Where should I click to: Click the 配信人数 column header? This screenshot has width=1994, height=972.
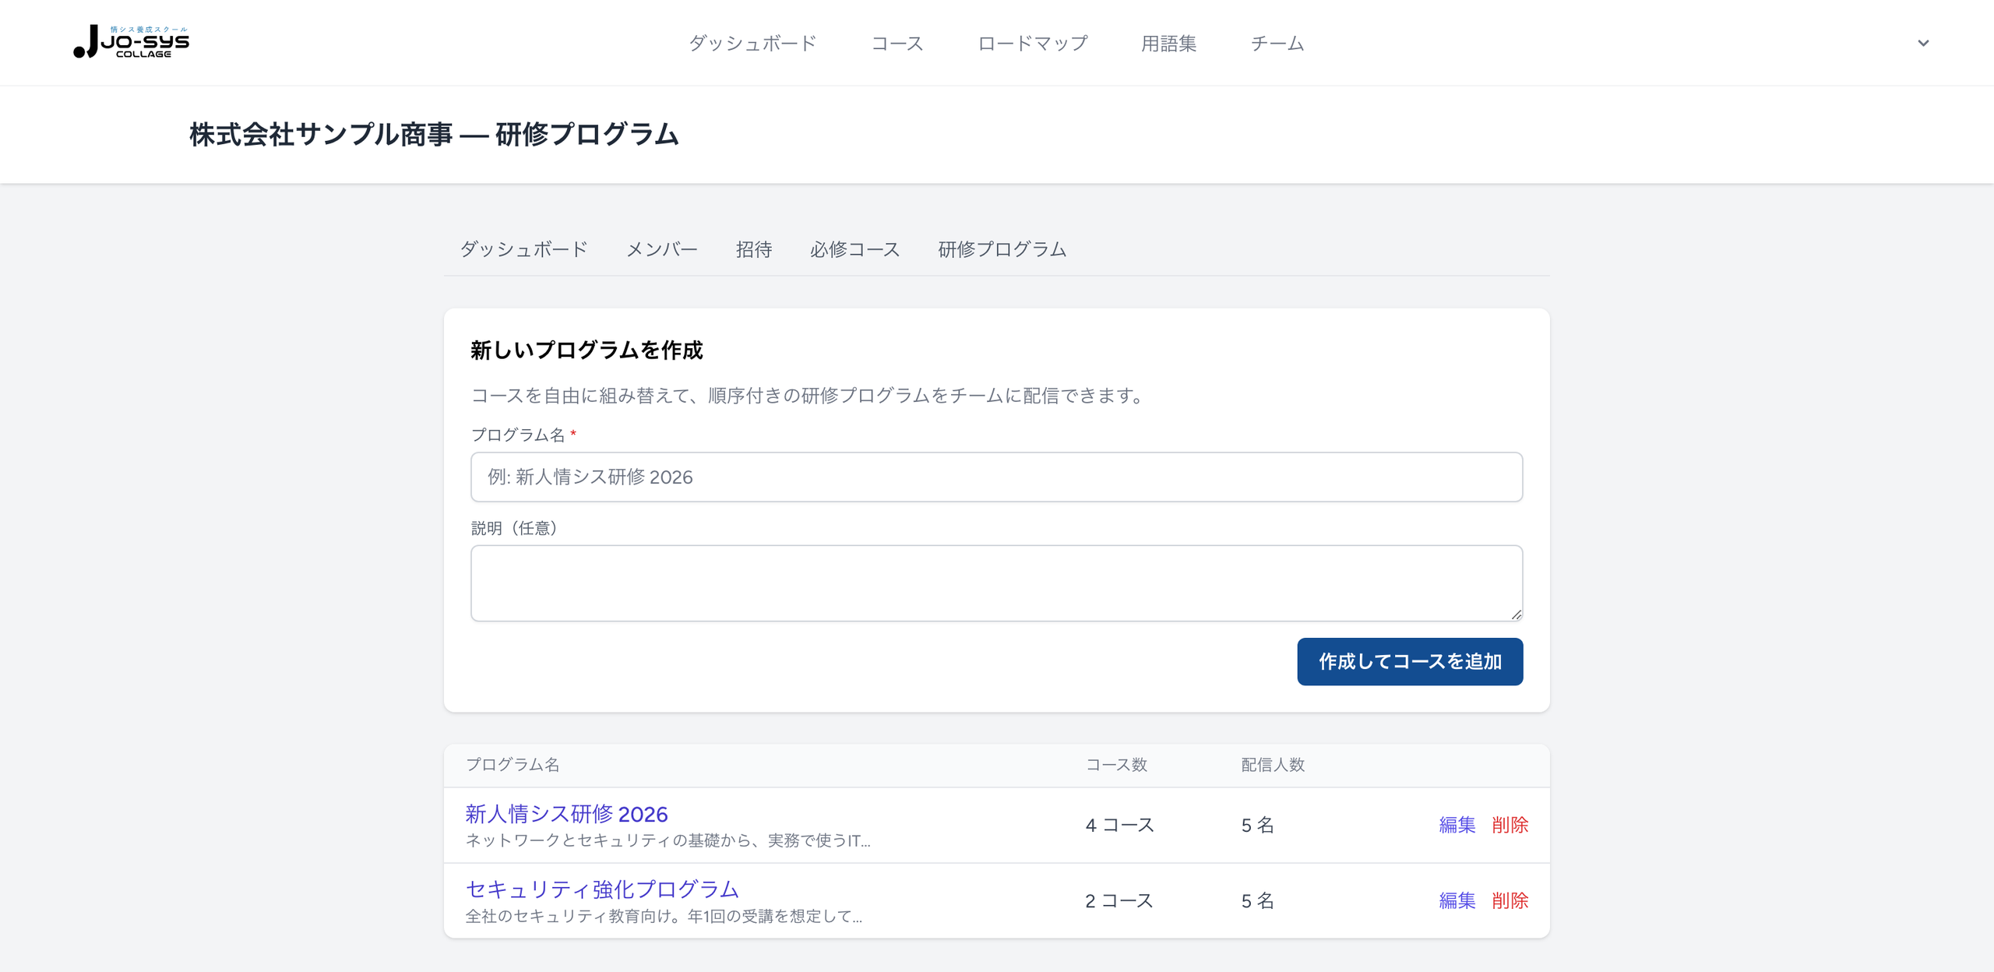coord(1273,765)
